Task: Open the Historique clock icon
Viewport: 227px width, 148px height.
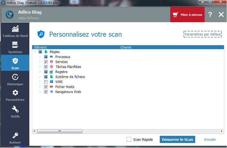Action: click(15, 77)
